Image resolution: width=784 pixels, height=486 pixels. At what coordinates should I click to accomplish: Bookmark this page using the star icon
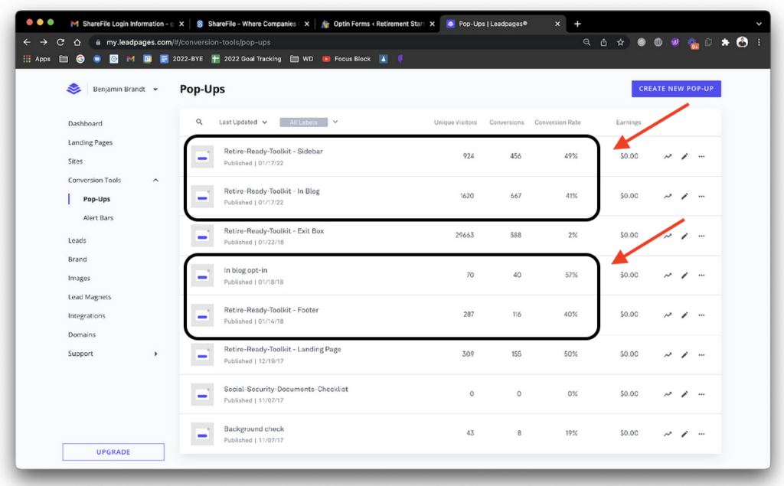point(620,42)
